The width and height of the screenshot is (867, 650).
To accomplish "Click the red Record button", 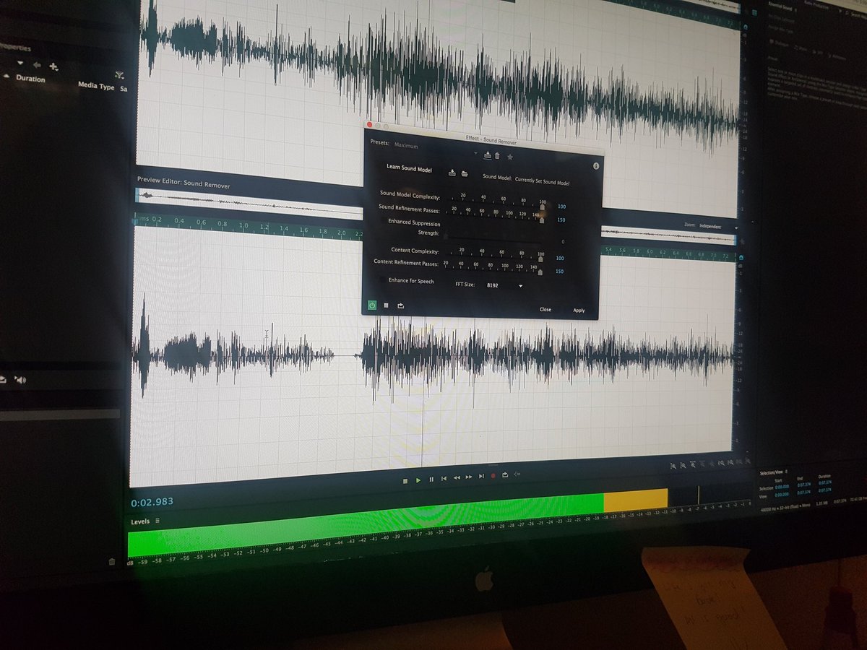I will point(493,475).
